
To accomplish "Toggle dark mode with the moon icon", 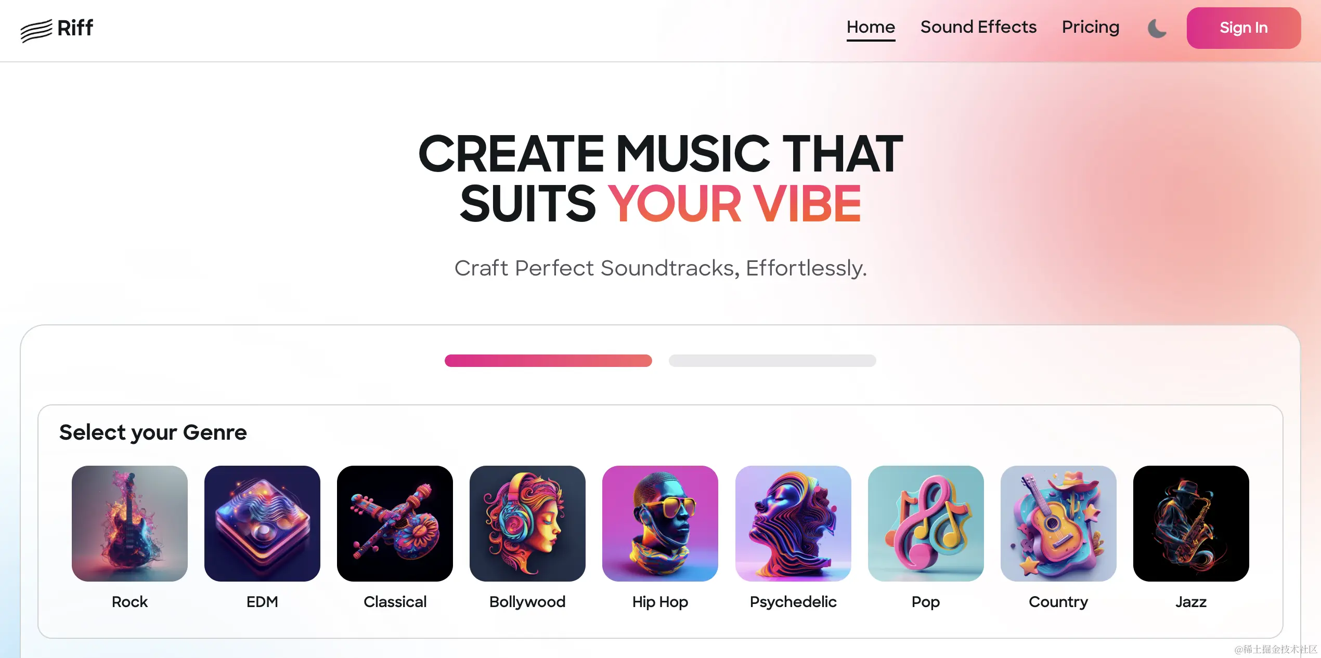I will click(1157, 28).
